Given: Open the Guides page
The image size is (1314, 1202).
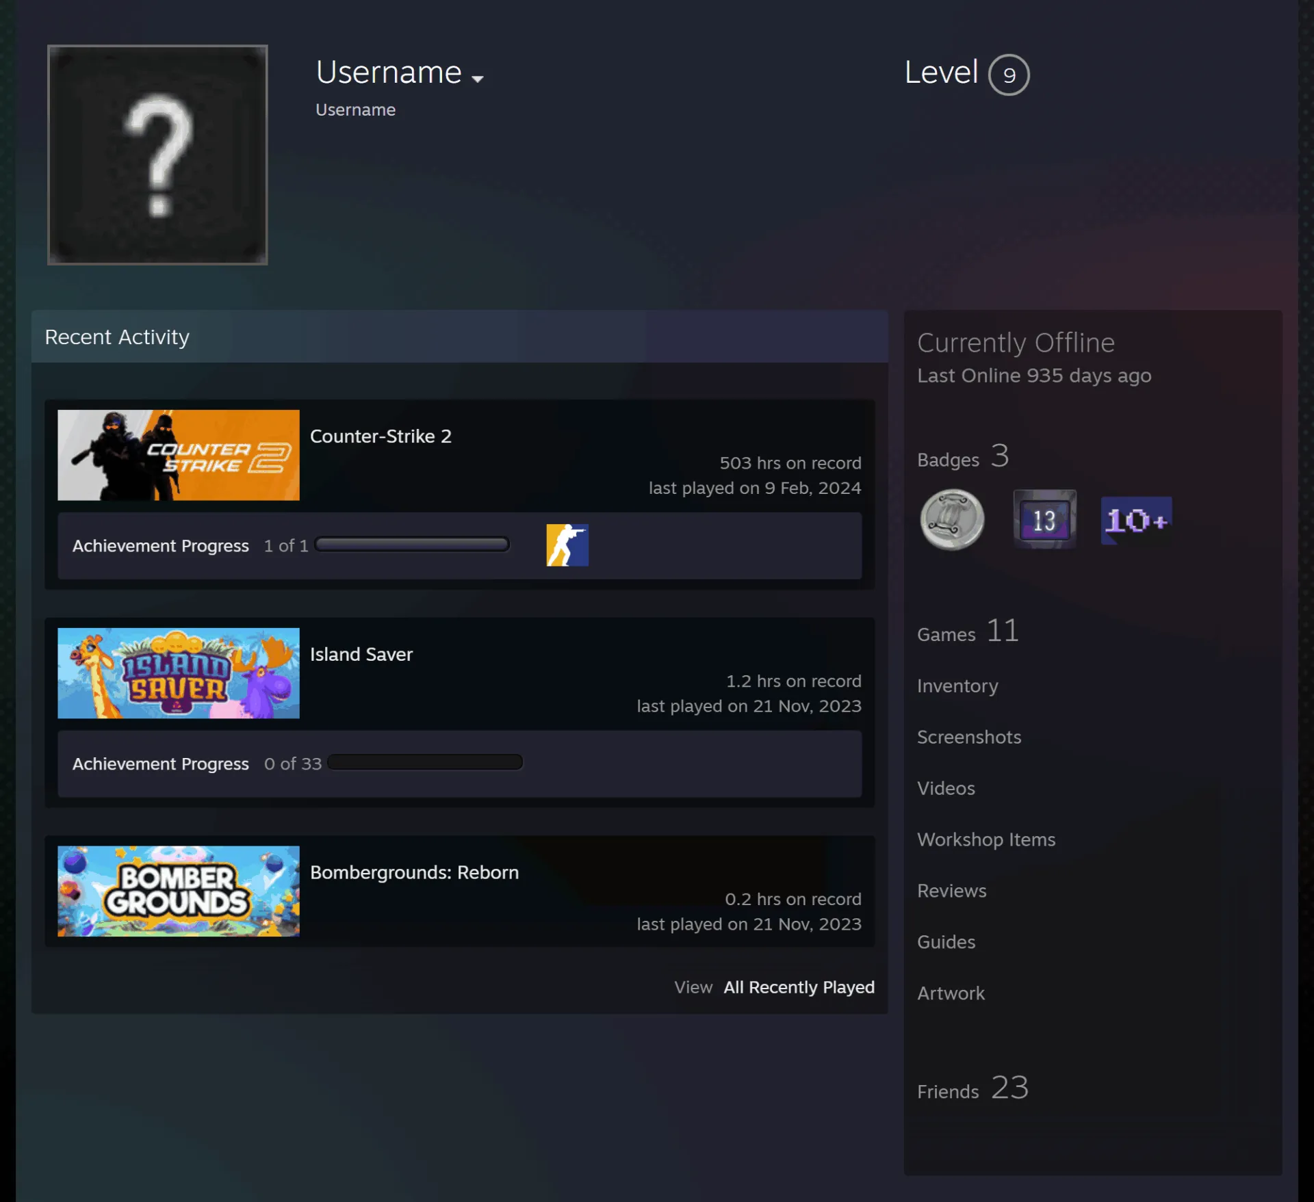Looking at the screenshot, I should 946,942.
